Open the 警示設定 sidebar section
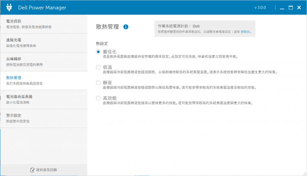This screenshot has width=307, height=176. [x=43, y=119]
